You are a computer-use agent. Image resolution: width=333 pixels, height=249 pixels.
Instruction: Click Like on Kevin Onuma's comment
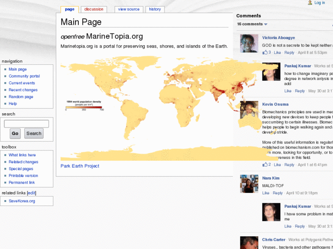[x=277, y=164]
